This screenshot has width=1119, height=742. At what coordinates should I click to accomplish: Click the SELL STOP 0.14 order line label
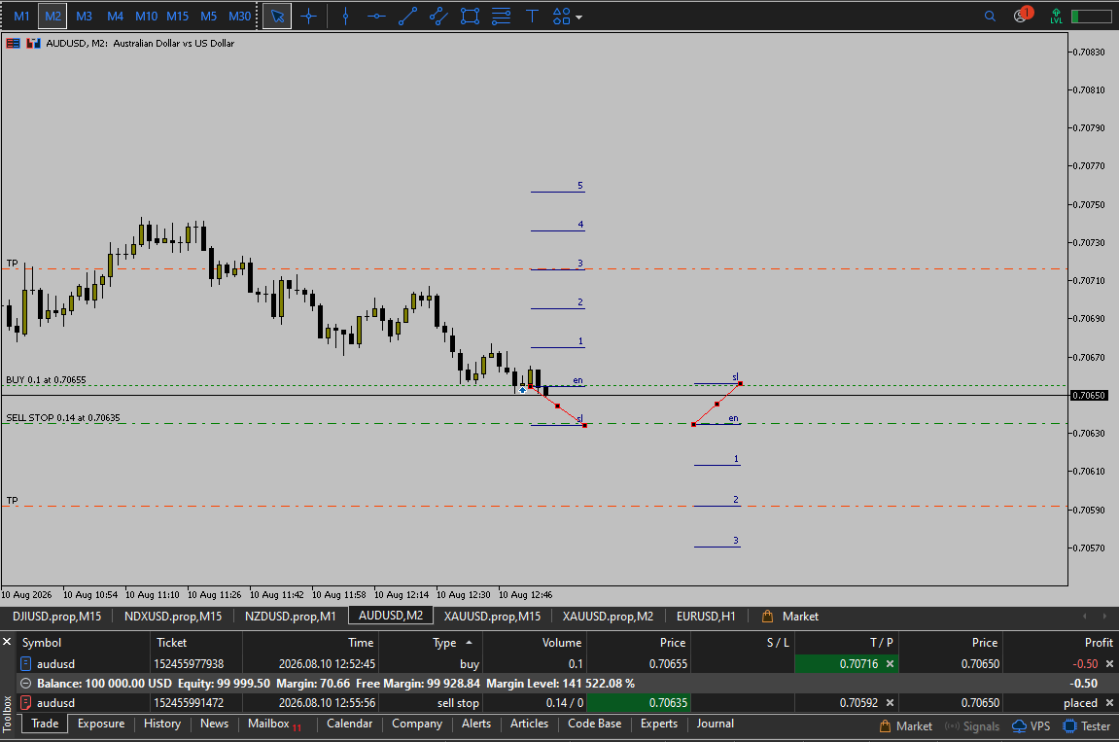[63, 418]
